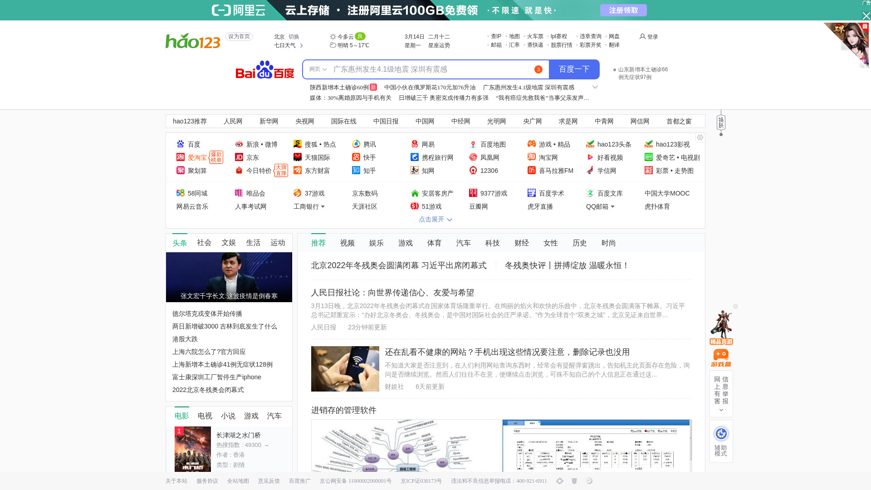Screen dimensions: 871x490
Task: Open the 星座运势 link
Action: click(439, 45)
